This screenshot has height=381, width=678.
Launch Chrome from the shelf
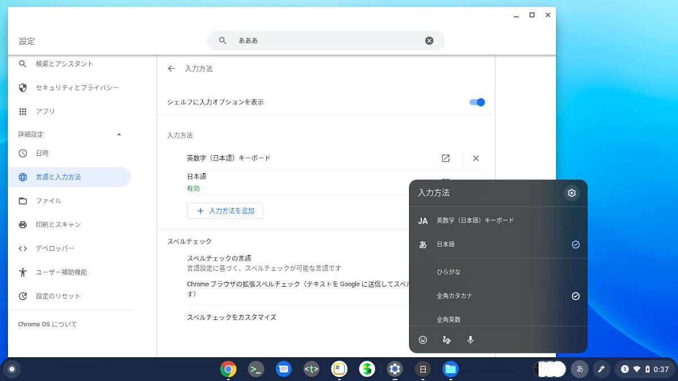pos(228,369)
